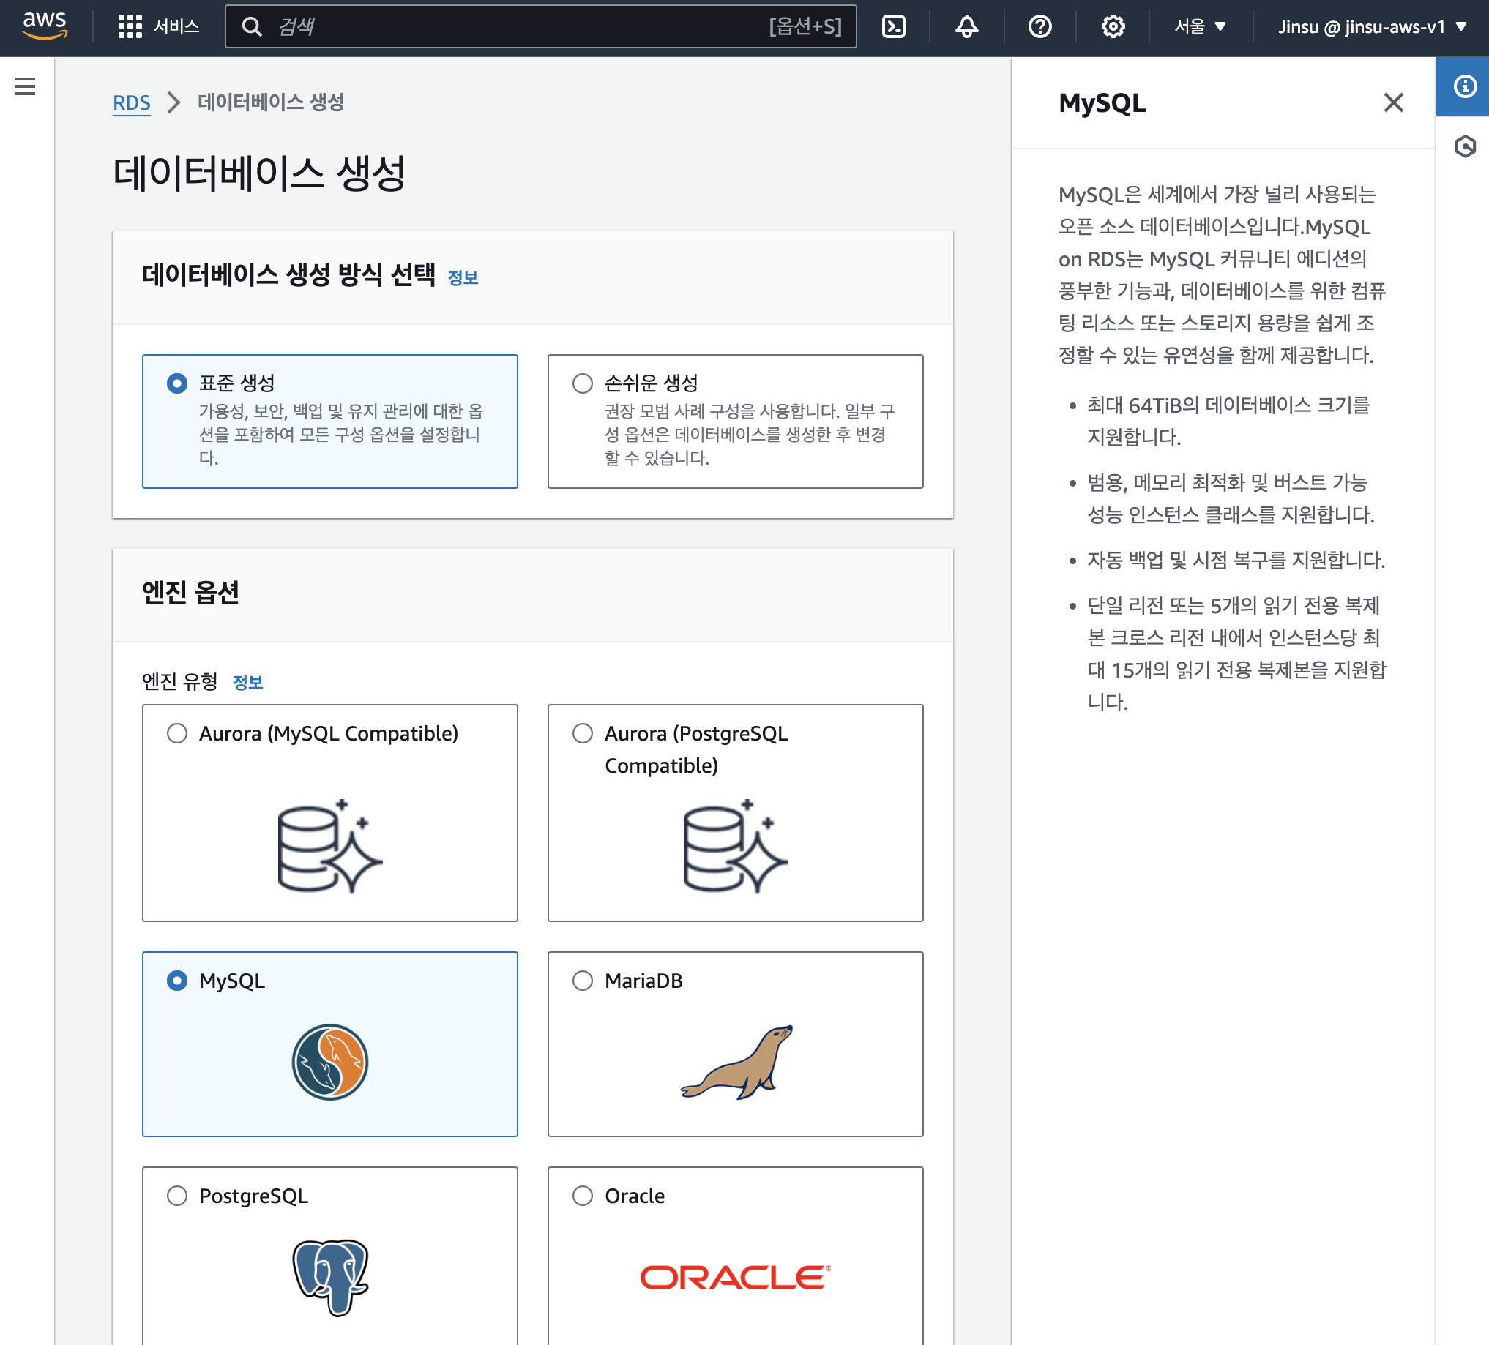Viewport: 1489px width, 1345px height.
Task: Click the breadcrumb chevron separator
Action: tap(173, 102)
